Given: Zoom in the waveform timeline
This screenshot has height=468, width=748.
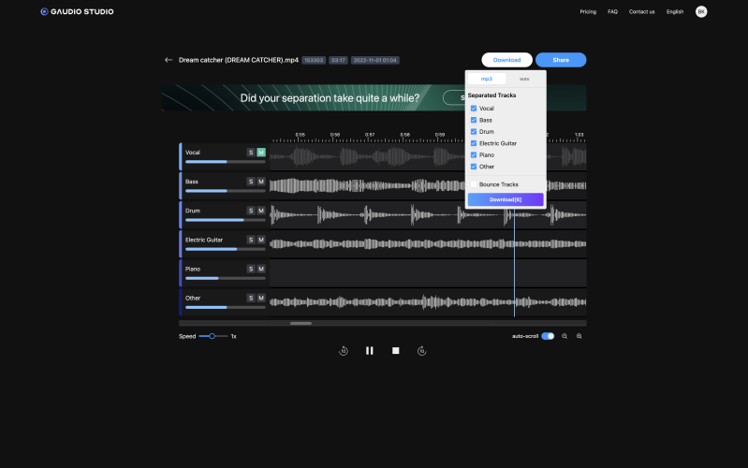Looking at the screenshot, I should 579,336.
